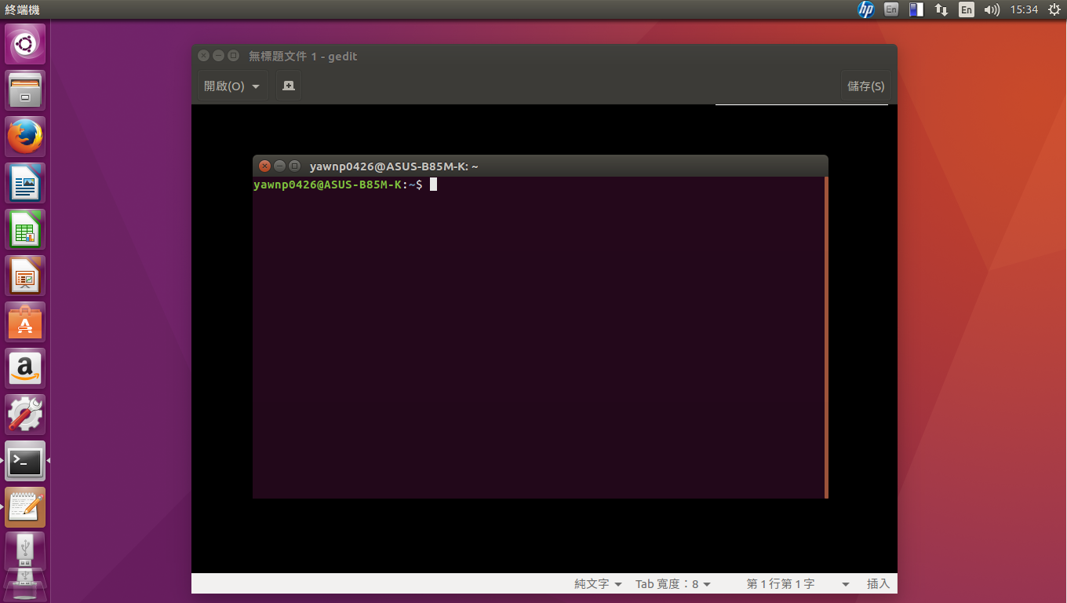Click the 儲存(S) save button
Image resolution: width=1067 pixels, height=603 pixels.
865,86
